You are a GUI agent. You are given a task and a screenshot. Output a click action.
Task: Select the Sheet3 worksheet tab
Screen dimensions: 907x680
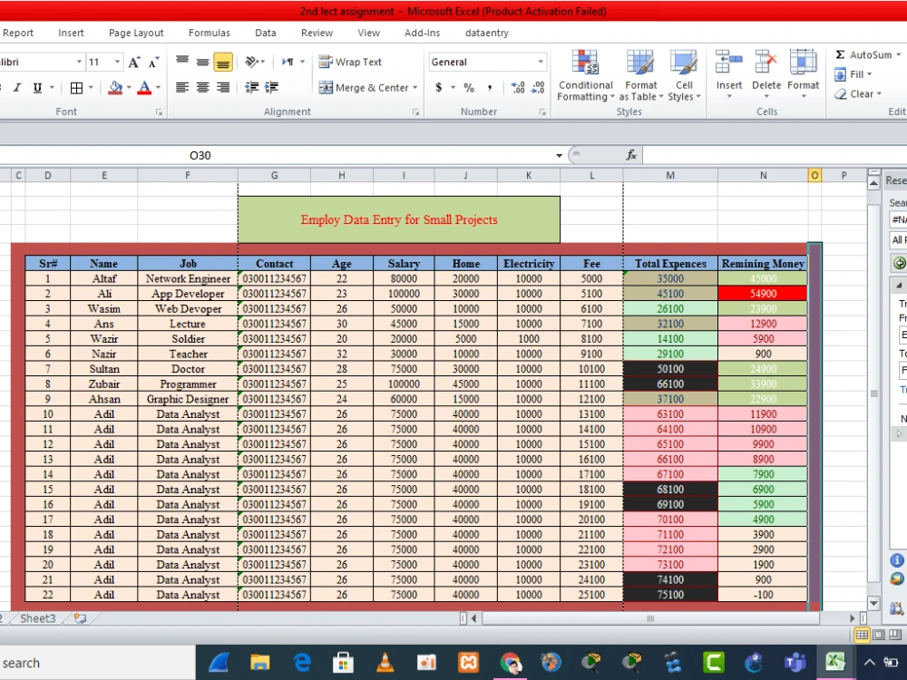point(37,617)
